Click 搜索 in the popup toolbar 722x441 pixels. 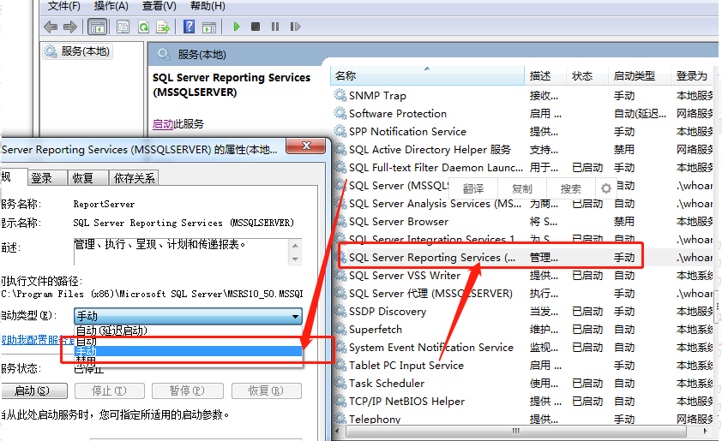click(x=570, y=188)
